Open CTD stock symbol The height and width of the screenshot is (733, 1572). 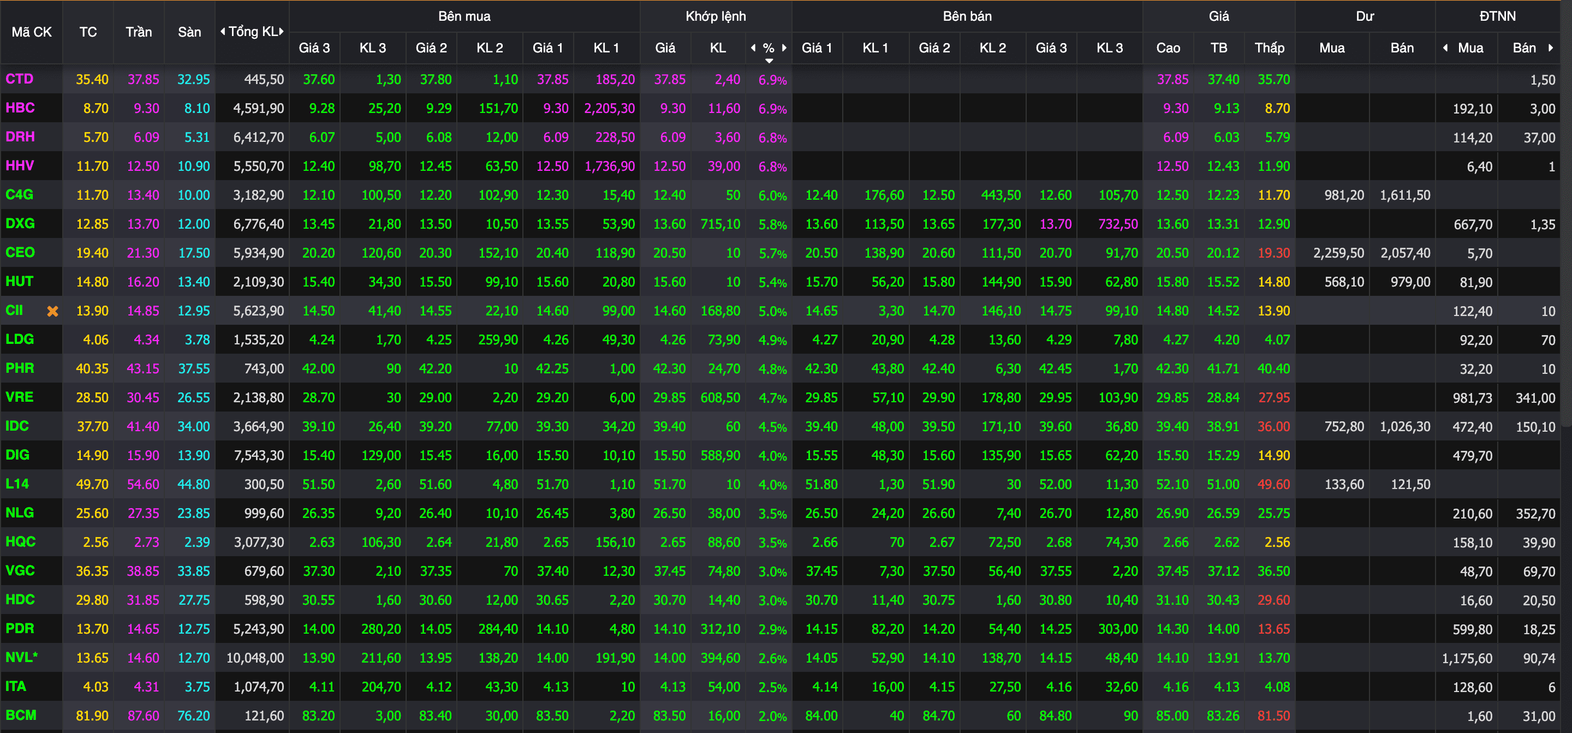pyautogui.click(x=20, y=79)
